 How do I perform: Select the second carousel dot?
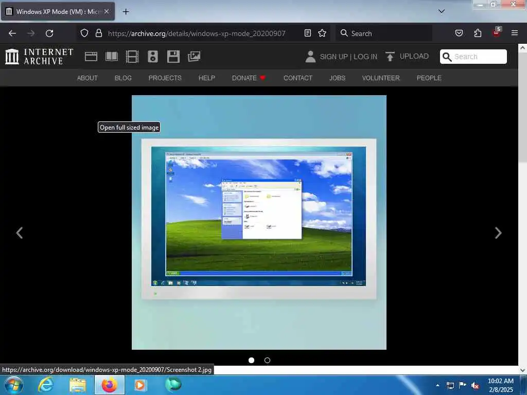point(267,360)
